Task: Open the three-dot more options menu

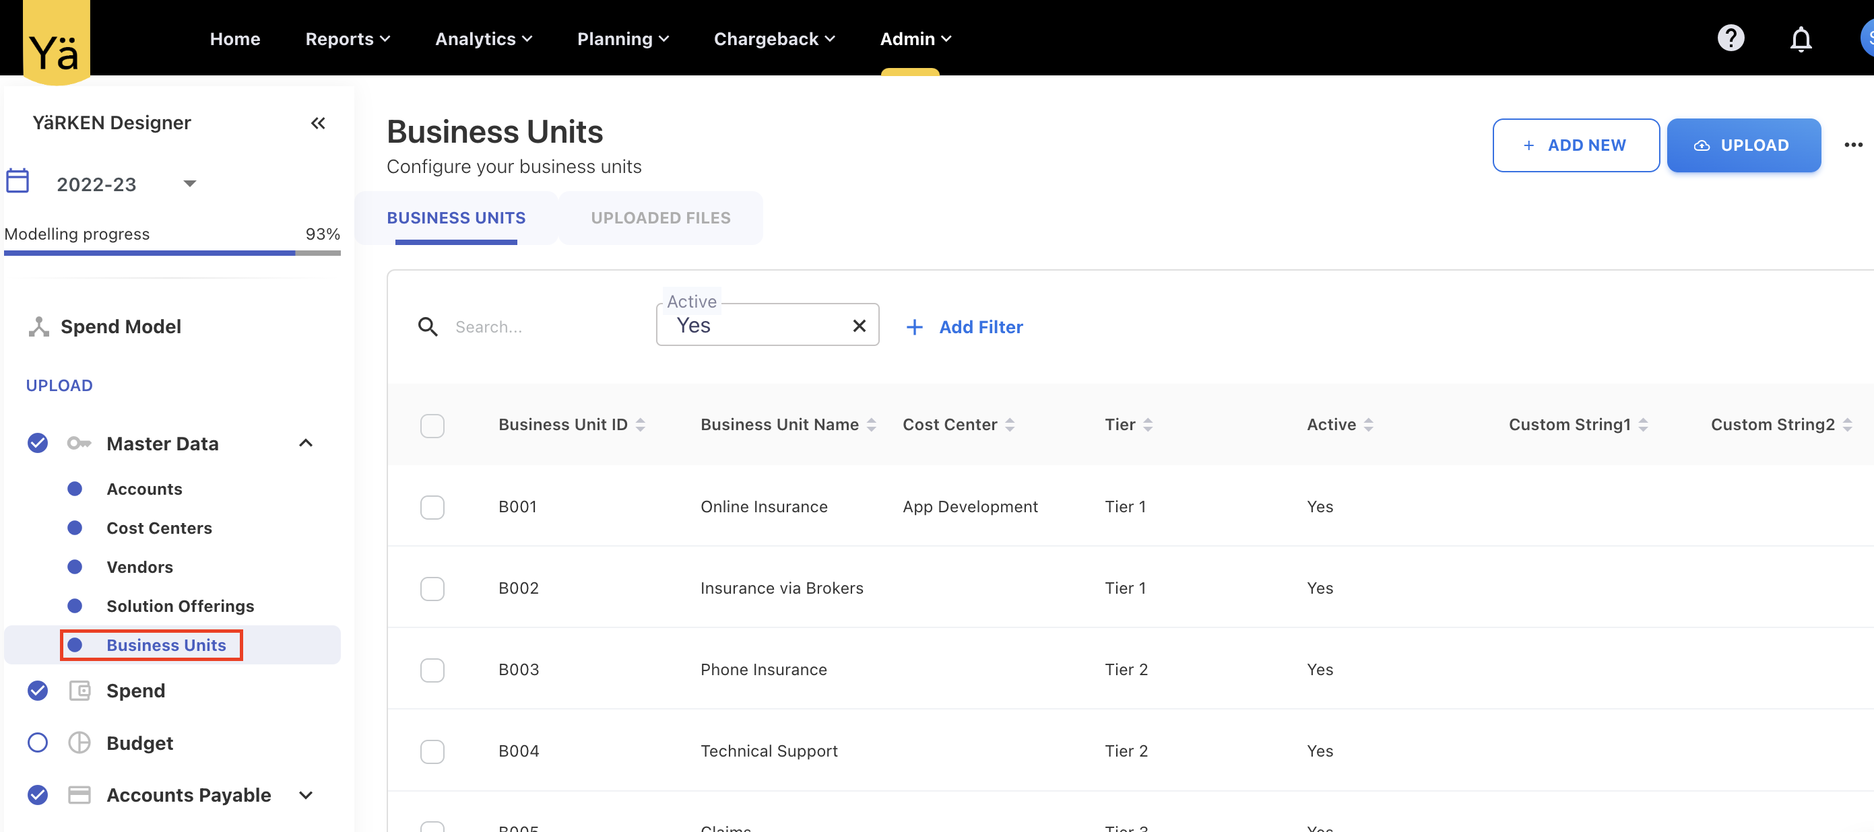Action: [1852, 145]
